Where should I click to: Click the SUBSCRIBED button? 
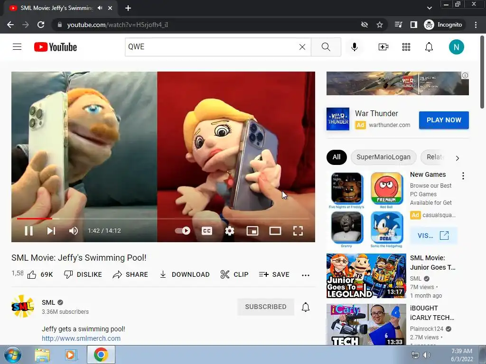coord(266,307)
